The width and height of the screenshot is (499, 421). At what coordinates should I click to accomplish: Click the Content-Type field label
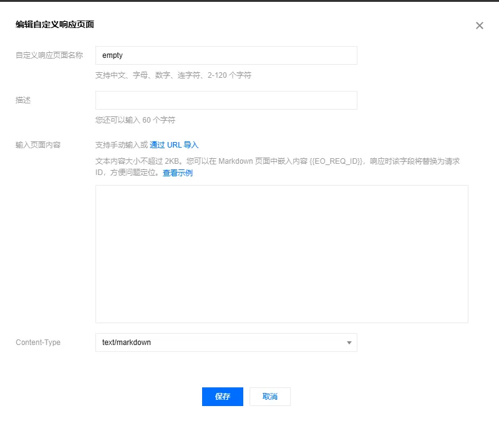click(x=38, y=343)
